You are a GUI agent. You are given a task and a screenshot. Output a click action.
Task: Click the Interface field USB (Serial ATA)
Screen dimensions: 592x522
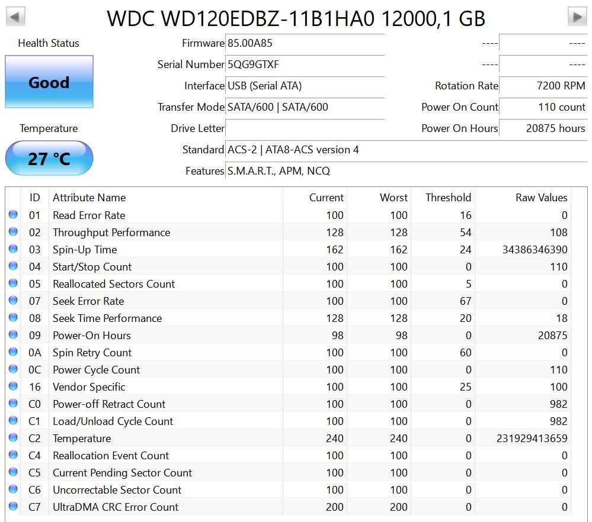tap(305, 86)
